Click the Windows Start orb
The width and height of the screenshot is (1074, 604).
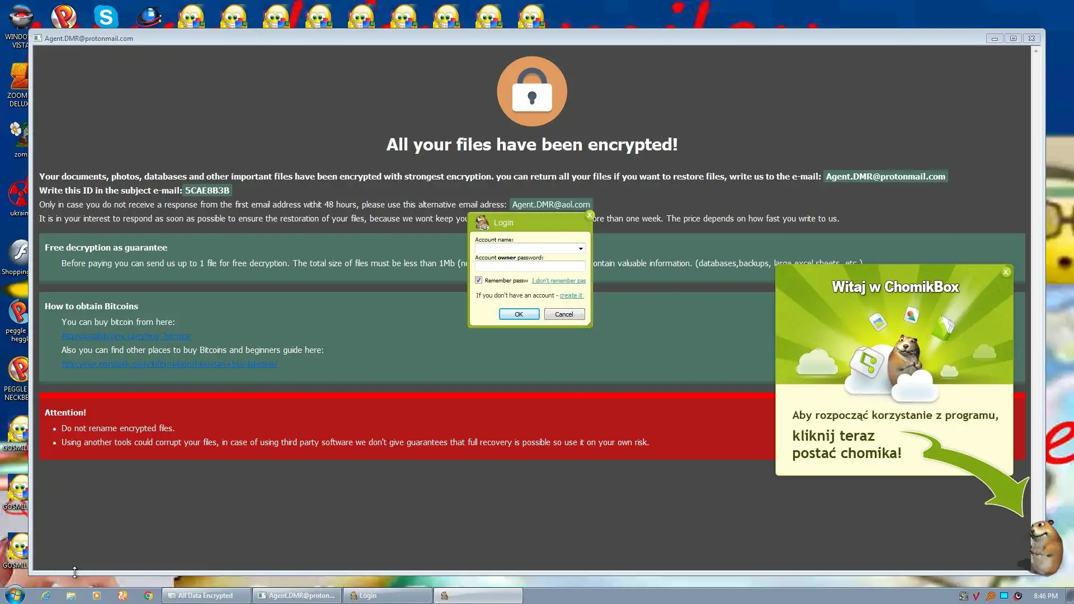(15, 595)
